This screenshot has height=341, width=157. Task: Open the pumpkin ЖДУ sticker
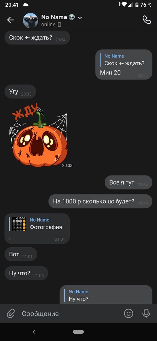click(x=38, y=135)
